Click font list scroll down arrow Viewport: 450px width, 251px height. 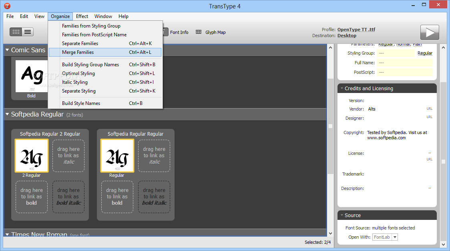click(x=330, y=233)
